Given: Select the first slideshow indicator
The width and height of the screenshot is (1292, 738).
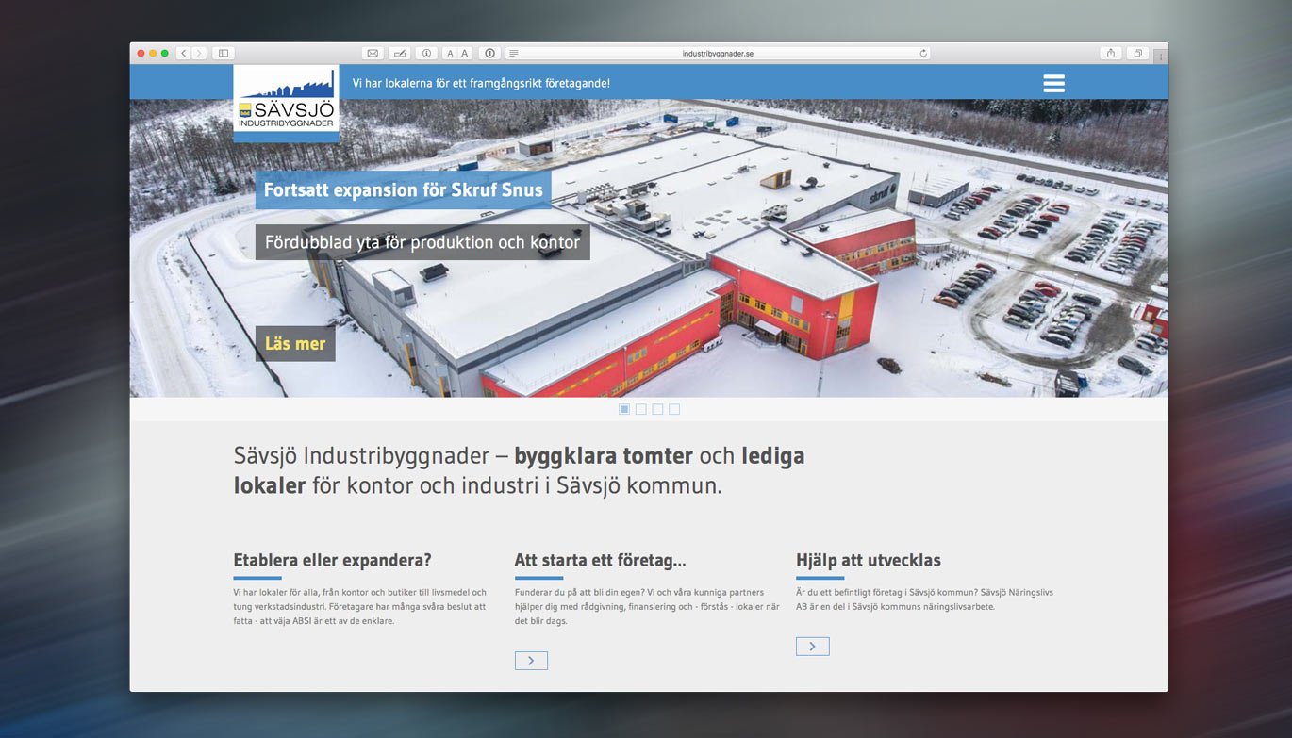Looking at the screenshot, I should tap(624, 409).
